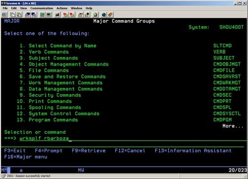Click the Help Index toolbar icon
This screenshot has height=179, width=248.
110,15
